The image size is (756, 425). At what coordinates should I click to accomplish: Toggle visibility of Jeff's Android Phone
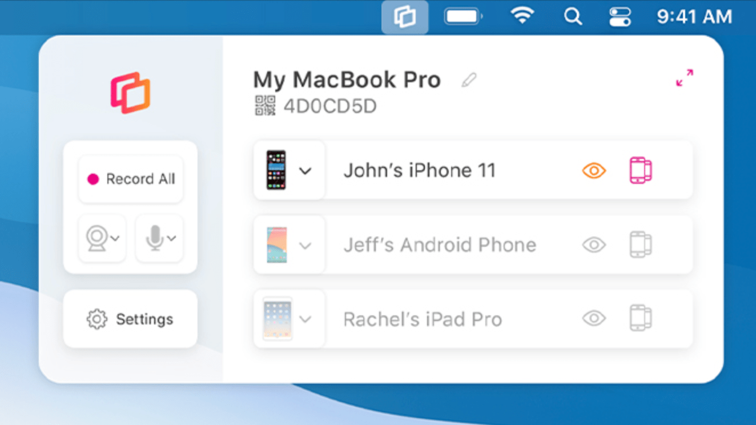pos(594,245)
